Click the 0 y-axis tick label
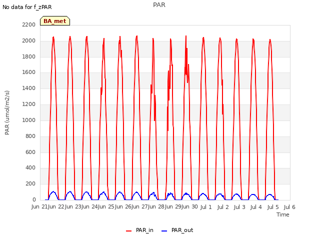This screenshot has width=320, height=240. (34, 199)
